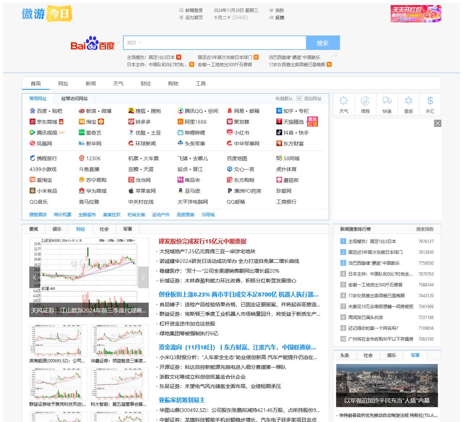The height and width of the screenshot is (422, 463).
Task: Click the shirt icon for 换肤
Action: point(271,10)
